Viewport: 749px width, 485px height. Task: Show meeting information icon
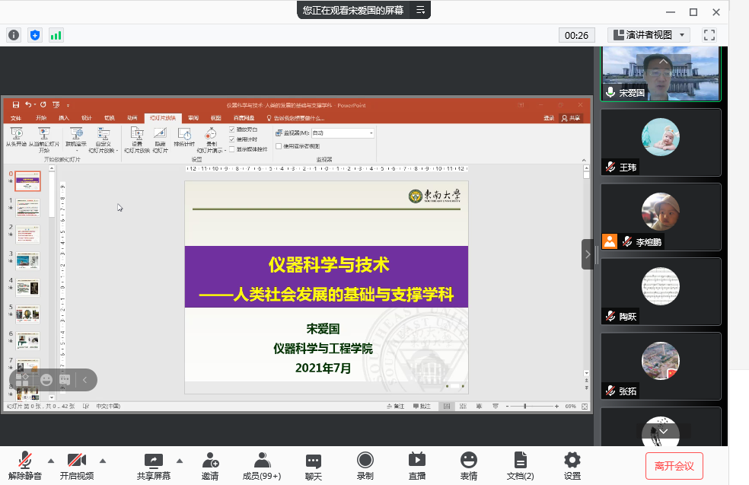pyautogui.click(x=14, y=35)
